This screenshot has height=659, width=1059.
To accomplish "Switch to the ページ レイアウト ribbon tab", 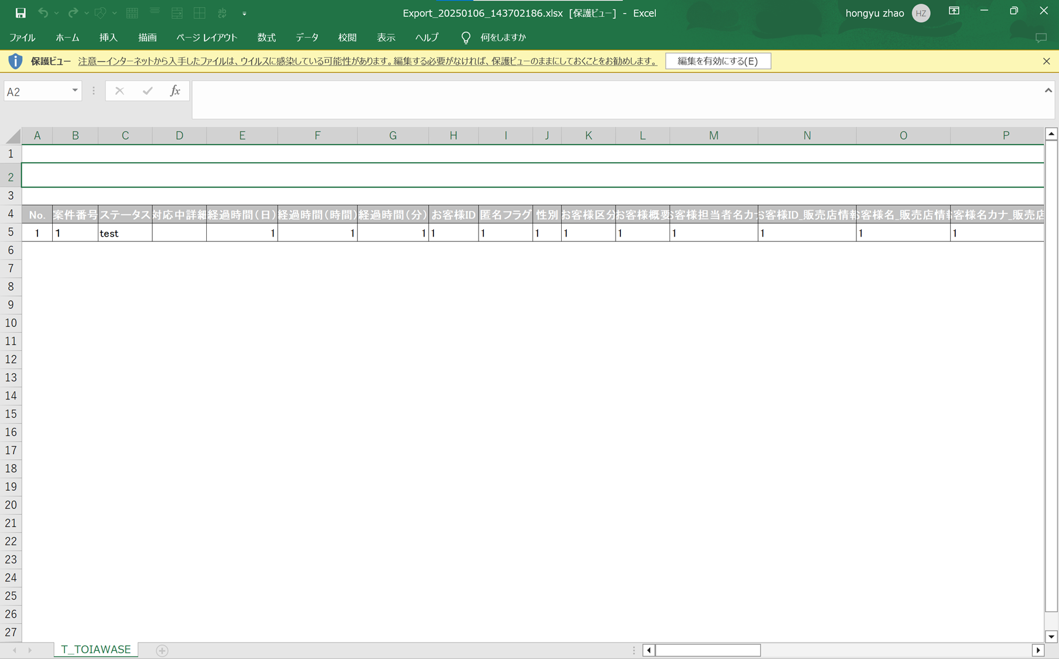I will 207,37.
